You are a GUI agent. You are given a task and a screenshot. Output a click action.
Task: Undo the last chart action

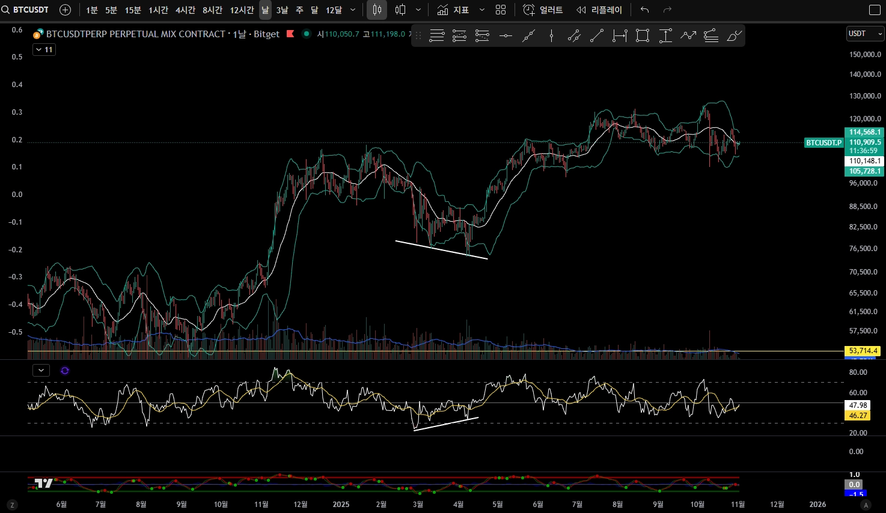(645, 10)
